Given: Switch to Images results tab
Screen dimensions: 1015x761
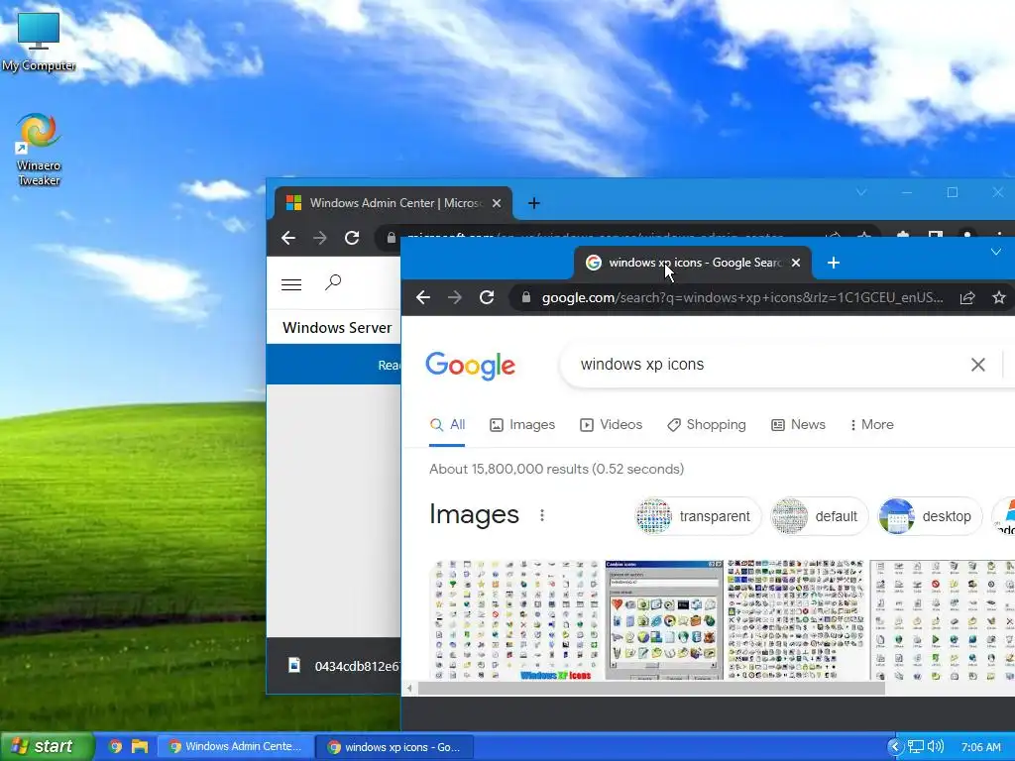Looking at the screenshot, I should pyautogui.click(x=522, y=425).
